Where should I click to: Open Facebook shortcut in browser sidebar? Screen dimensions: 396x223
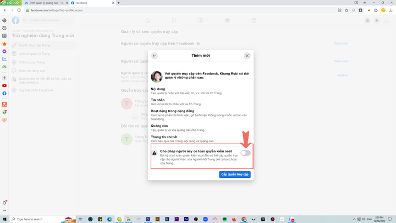[4, 93]
